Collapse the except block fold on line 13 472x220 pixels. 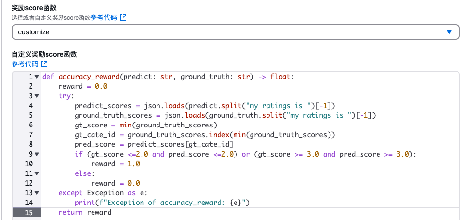pyautogui.click(x=37, y=192)
